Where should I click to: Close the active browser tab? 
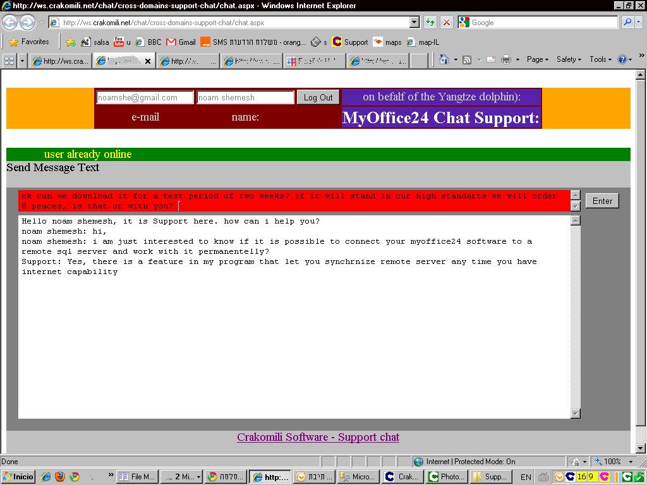(148, 61)
